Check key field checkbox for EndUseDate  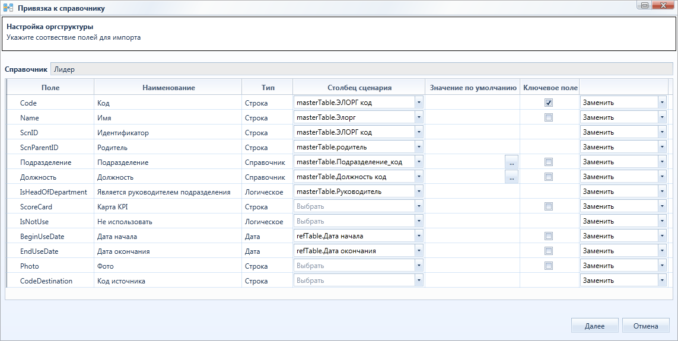point(549,251)
